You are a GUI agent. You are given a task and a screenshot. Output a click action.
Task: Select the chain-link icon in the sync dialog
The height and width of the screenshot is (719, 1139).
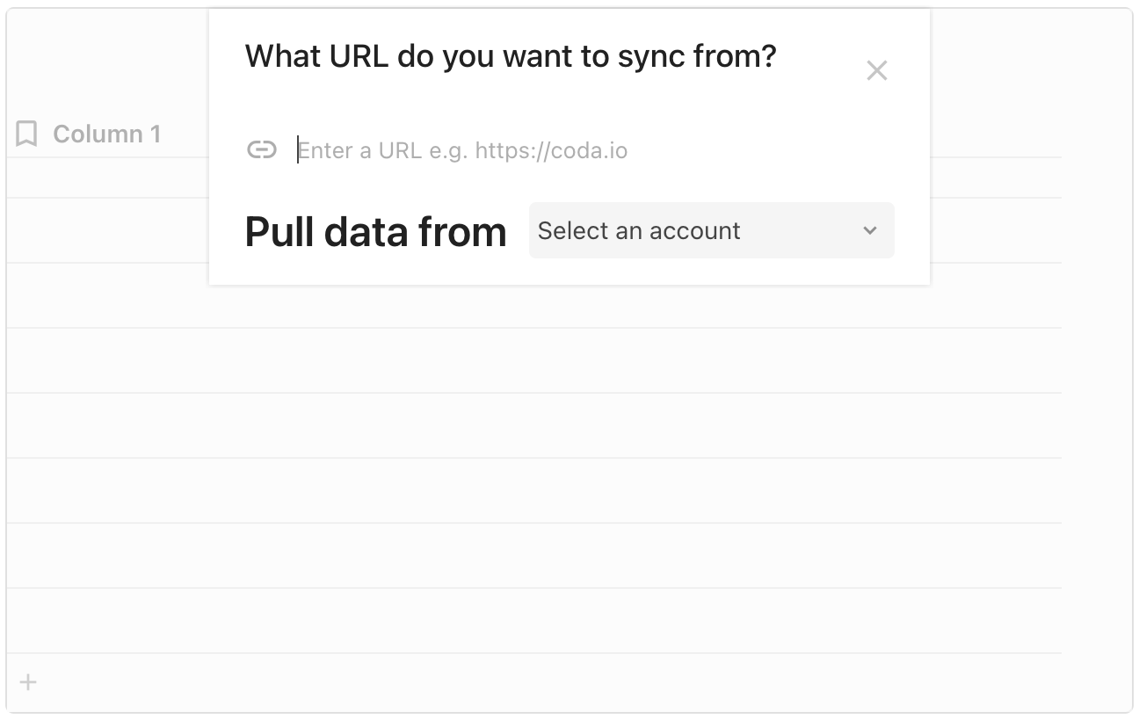tap(261, 150)
